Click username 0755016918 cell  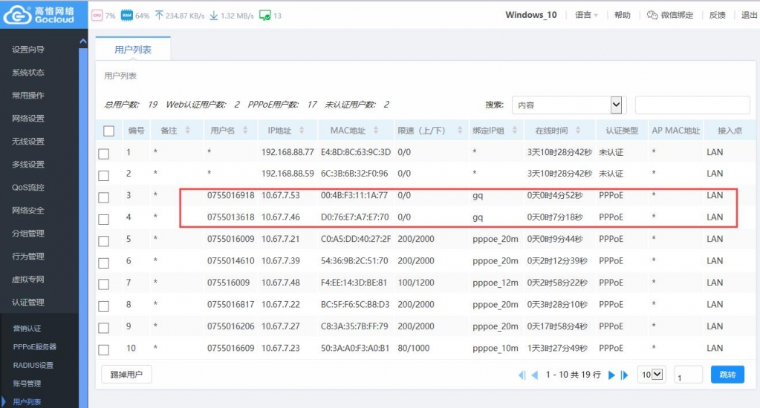click(231, 196)
